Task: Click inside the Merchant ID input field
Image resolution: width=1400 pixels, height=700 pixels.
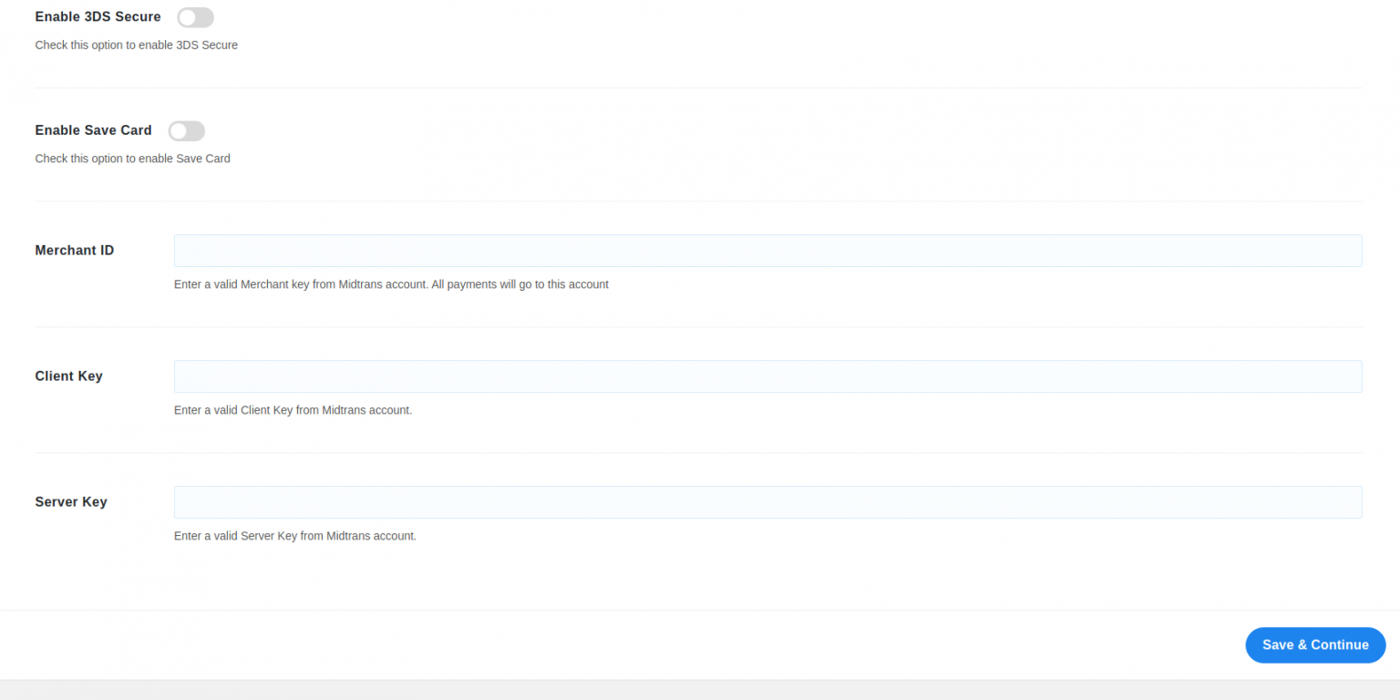Action: pyautogui.click(x=767, y=250)
